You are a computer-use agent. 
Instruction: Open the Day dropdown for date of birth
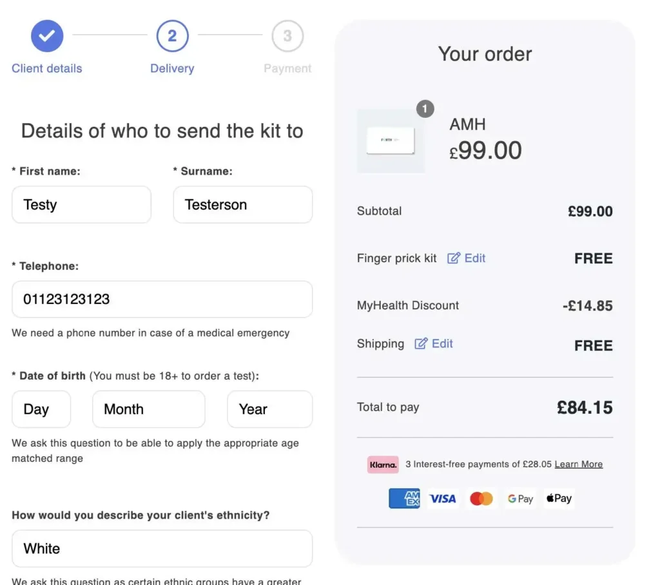point(41,409)
